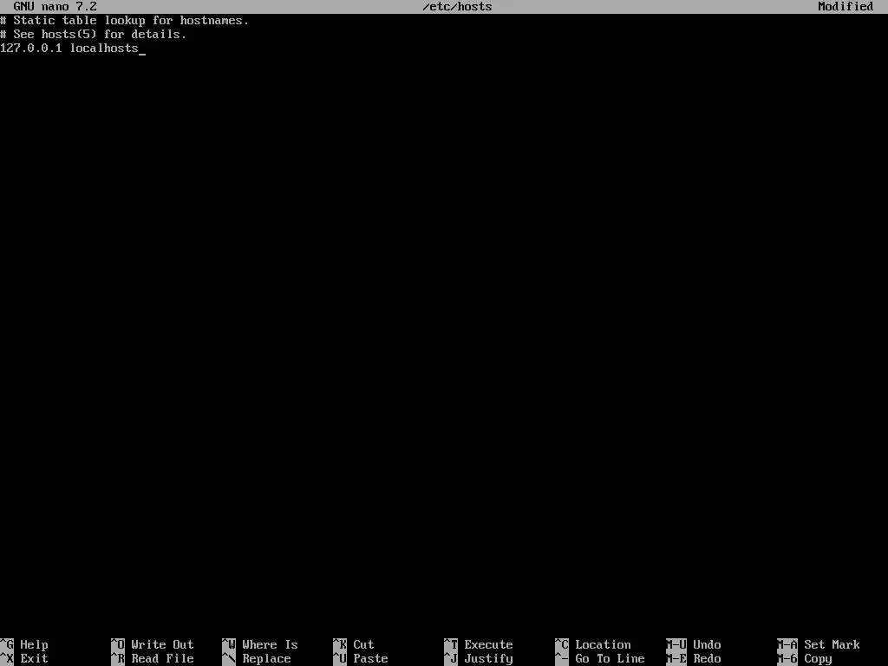Screen dimensions: 888x666
Task: Click the Copy shortcut
Action: 805,659
